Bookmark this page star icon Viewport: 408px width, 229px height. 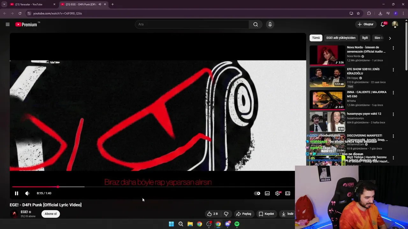tap(358, 13)
